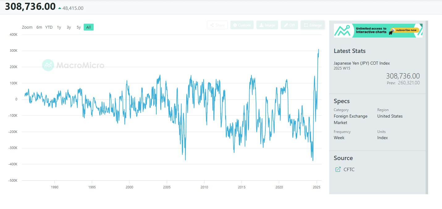Enlarge the chart to fullscreen
Image resolution: width=442 pixels, height=209 pixels.
point(313,25)
